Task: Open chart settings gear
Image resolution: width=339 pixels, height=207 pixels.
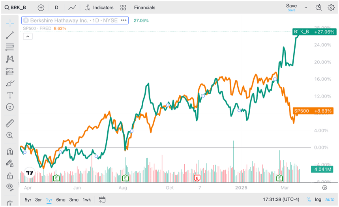Action: 331,7
